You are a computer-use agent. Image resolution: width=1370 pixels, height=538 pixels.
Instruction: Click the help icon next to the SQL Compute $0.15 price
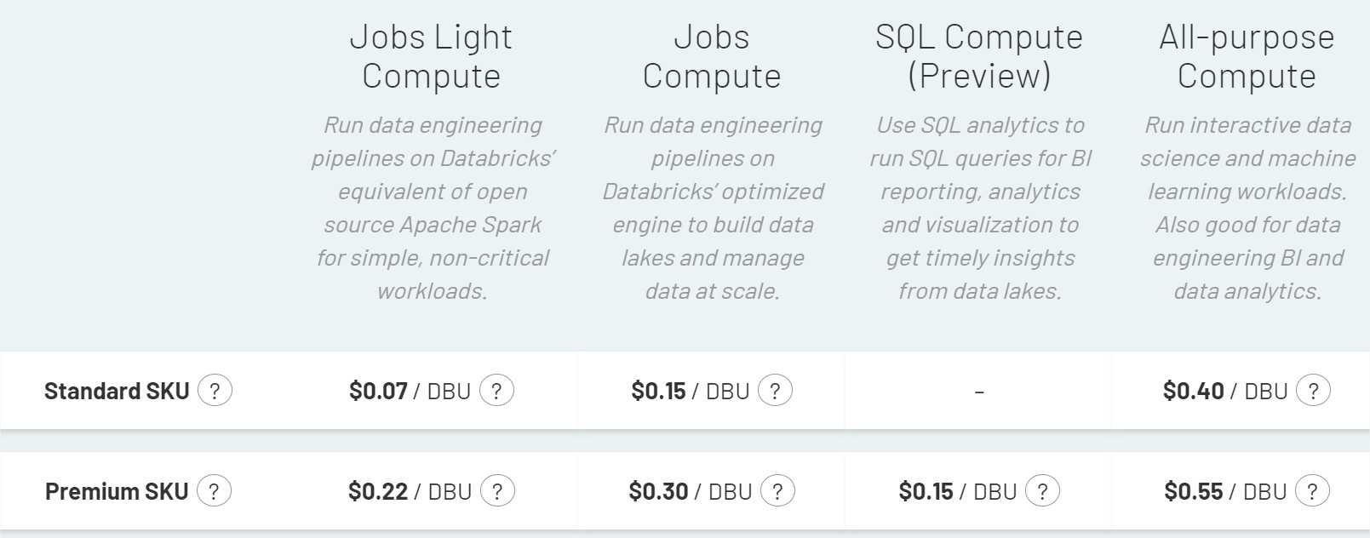pyautogui.click(x=1041, y=490)
